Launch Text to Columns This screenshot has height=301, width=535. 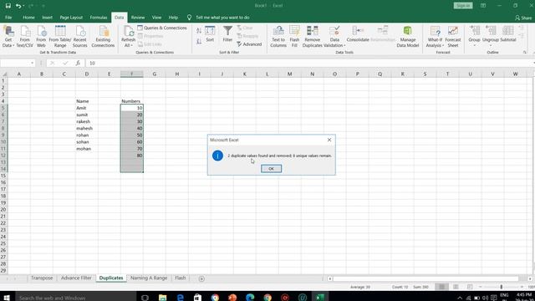[278, 37]
